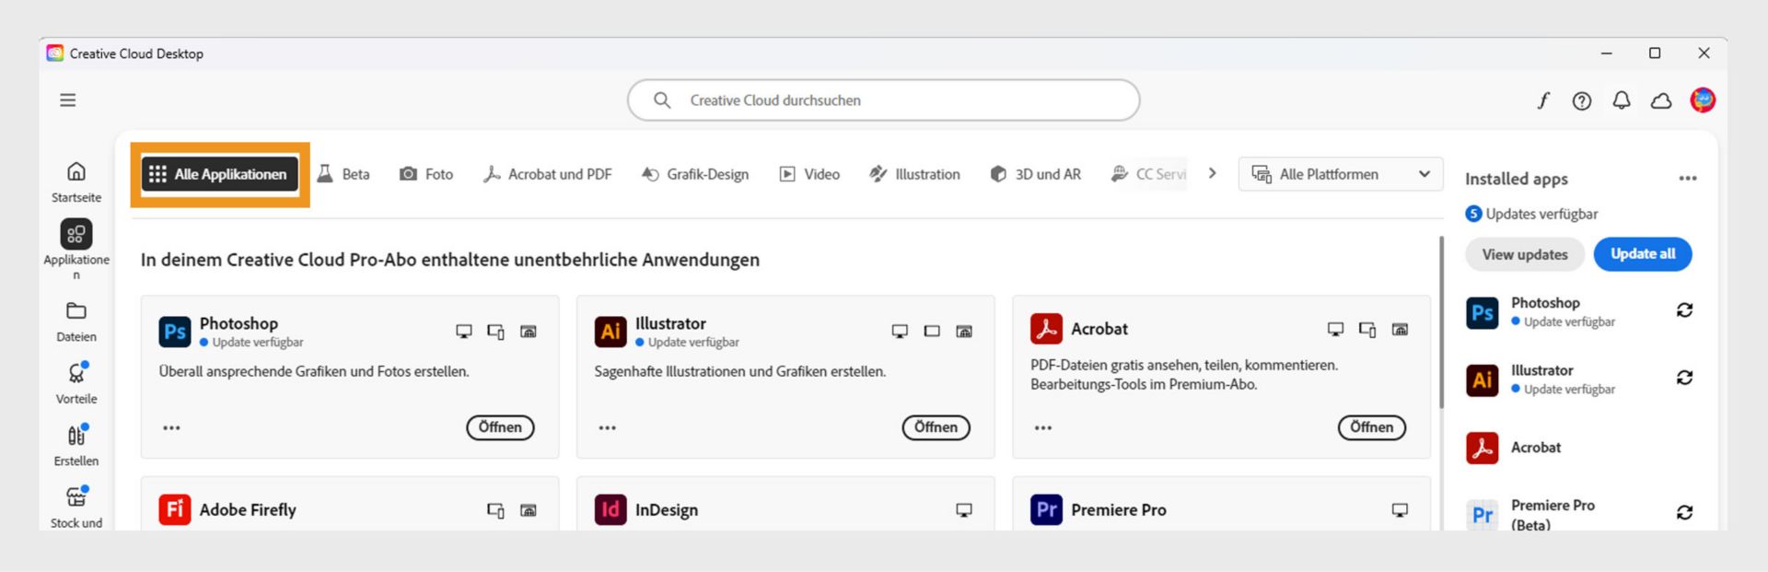The height and width of the screenshot is (572, 1768).
Task: Open Illustrator card more options (...)
Action: (x=607, y=428)
